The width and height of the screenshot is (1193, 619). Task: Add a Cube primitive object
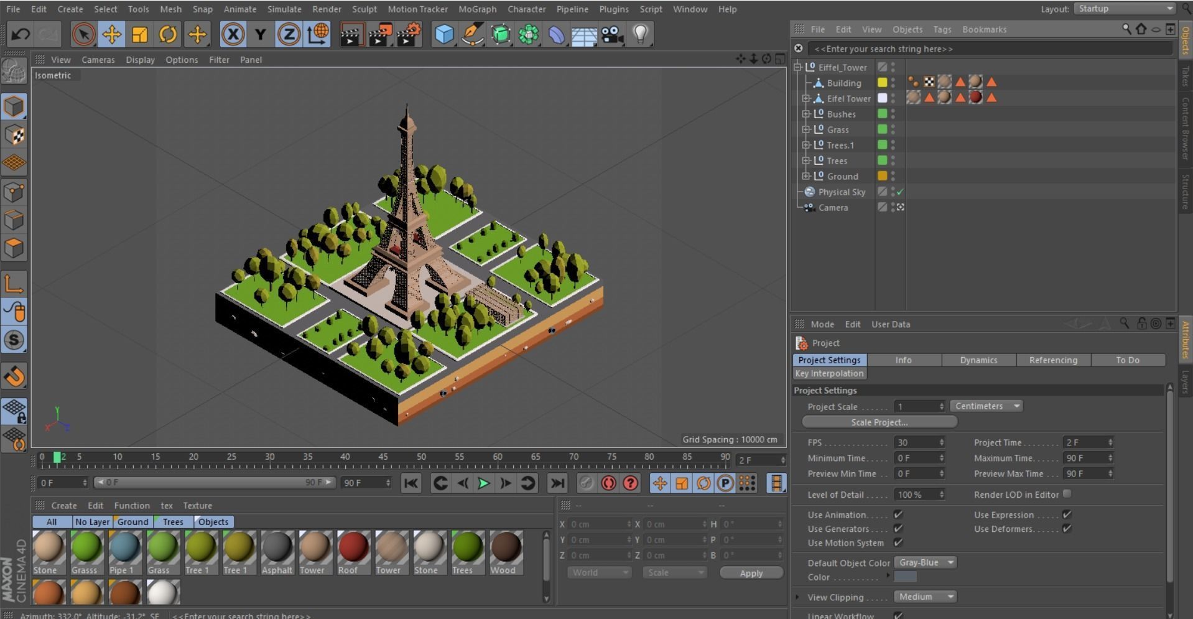point(444,34)
